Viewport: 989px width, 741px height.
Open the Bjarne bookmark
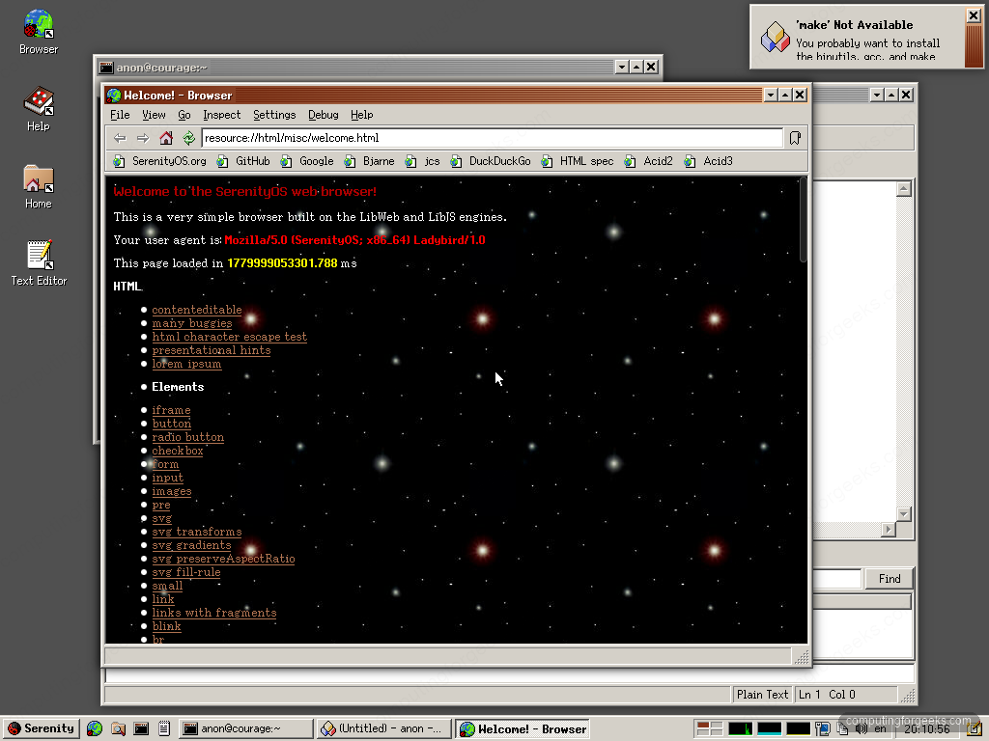[370, 161]
